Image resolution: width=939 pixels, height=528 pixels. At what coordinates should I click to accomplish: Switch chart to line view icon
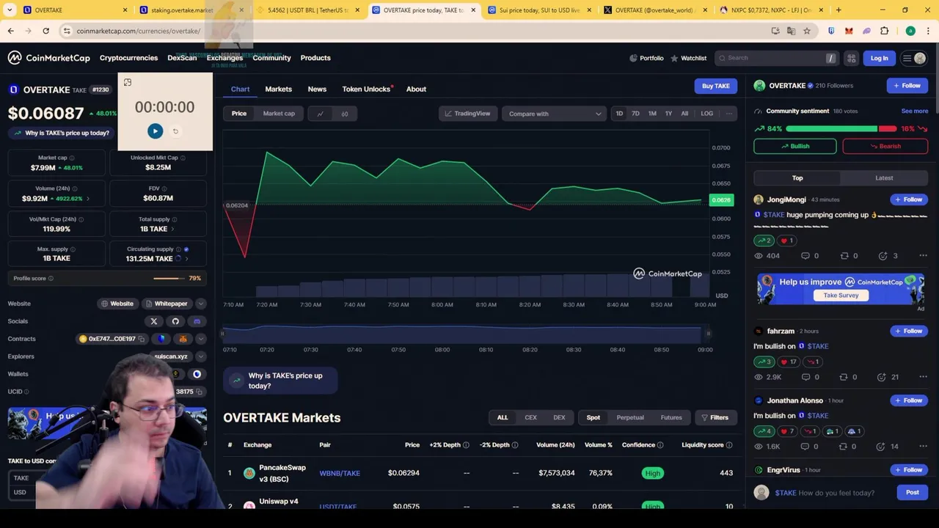tap(321, 114)
